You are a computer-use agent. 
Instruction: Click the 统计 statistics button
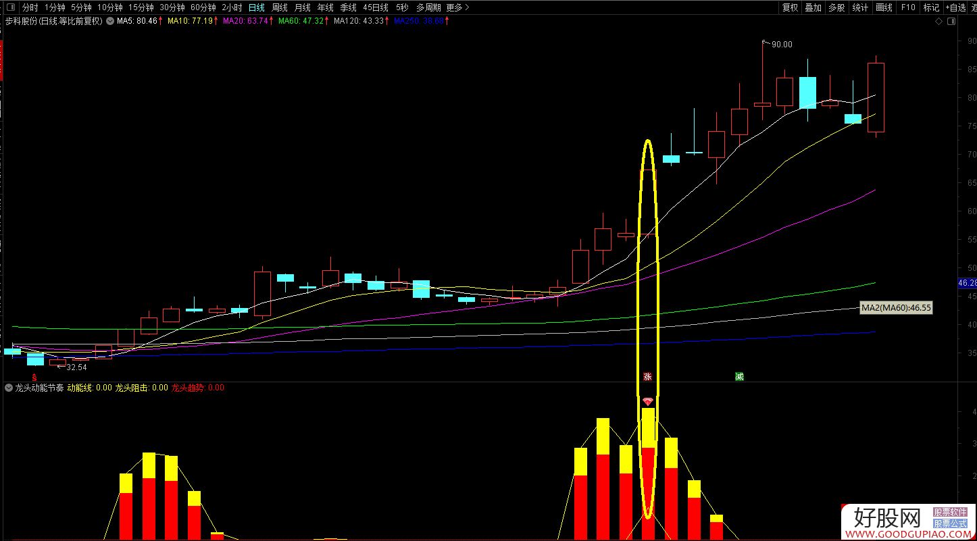860,7
